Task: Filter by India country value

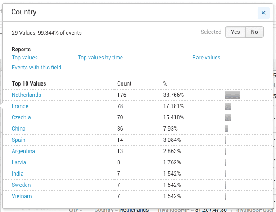Action: [x=18, y=174]
